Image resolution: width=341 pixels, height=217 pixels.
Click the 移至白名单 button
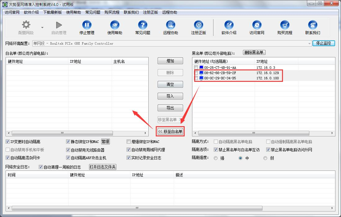(x=170, y=131)
